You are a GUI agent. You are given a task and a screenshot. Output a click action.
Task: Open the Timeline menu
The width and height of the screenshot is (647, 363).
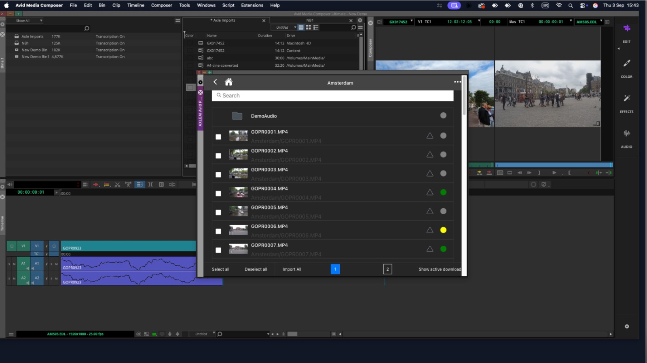coord(135,5)
